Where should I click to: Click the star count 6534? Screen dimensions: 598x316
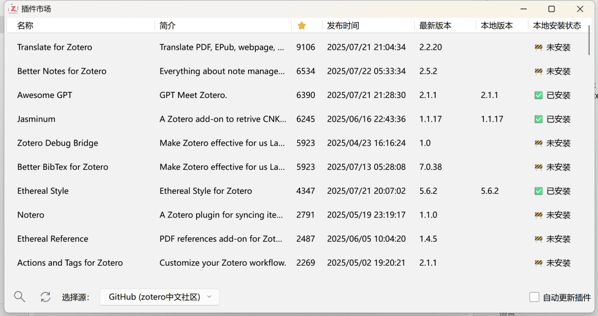pos(306,71)
